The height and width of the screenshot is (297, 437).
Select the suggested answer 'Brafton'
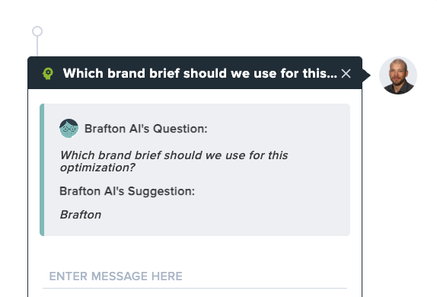click(81, 215)
